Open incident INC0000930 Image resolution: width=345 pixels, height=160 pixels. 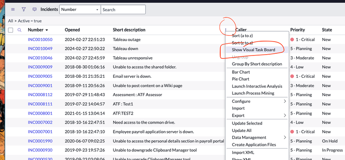coord(40,150)
